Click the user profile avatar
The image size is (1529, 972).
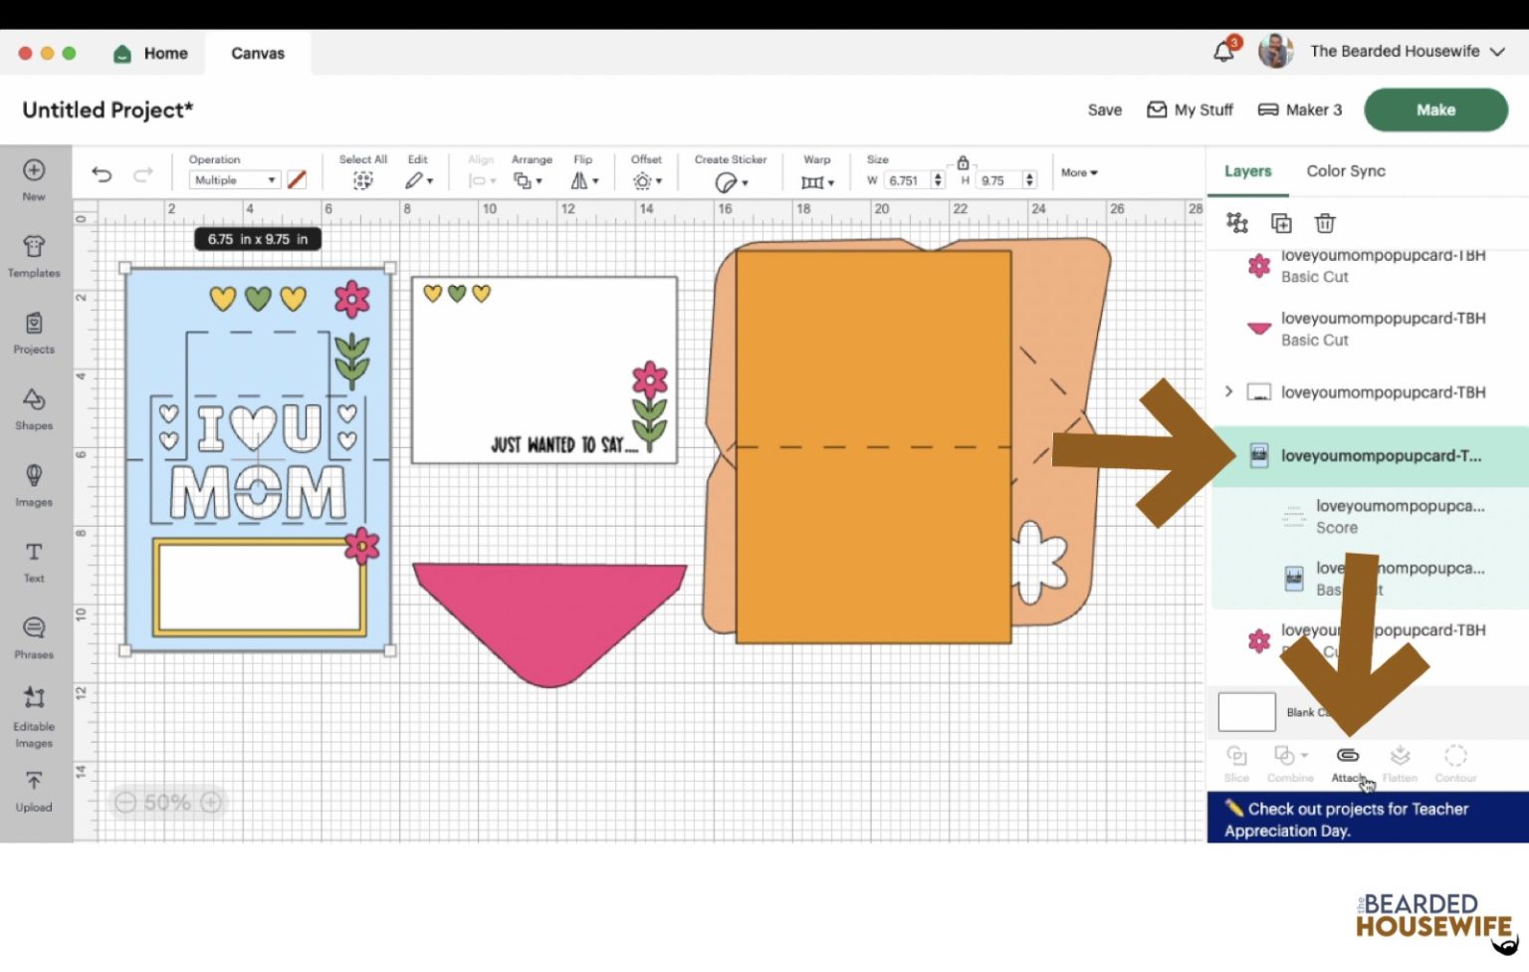point(1275,51)
